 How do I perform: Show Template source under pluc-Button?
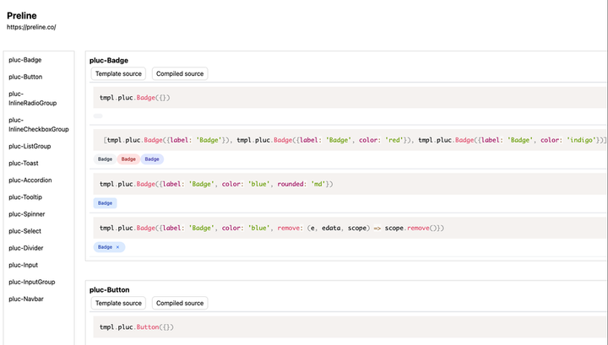point(118,303)
